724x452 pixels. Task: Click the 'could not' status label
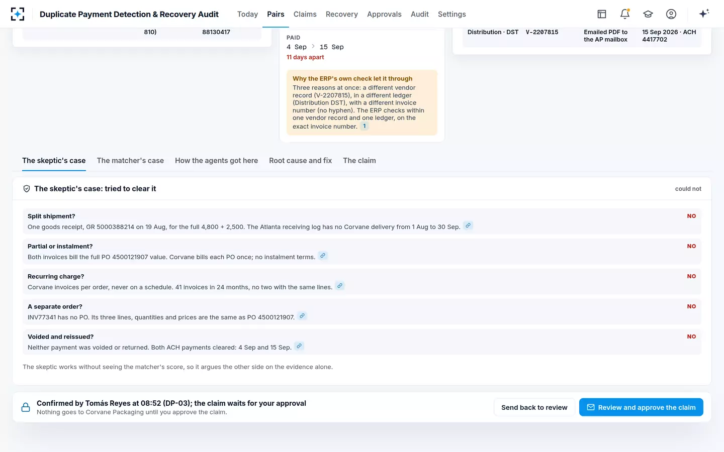tap(688, 189)
